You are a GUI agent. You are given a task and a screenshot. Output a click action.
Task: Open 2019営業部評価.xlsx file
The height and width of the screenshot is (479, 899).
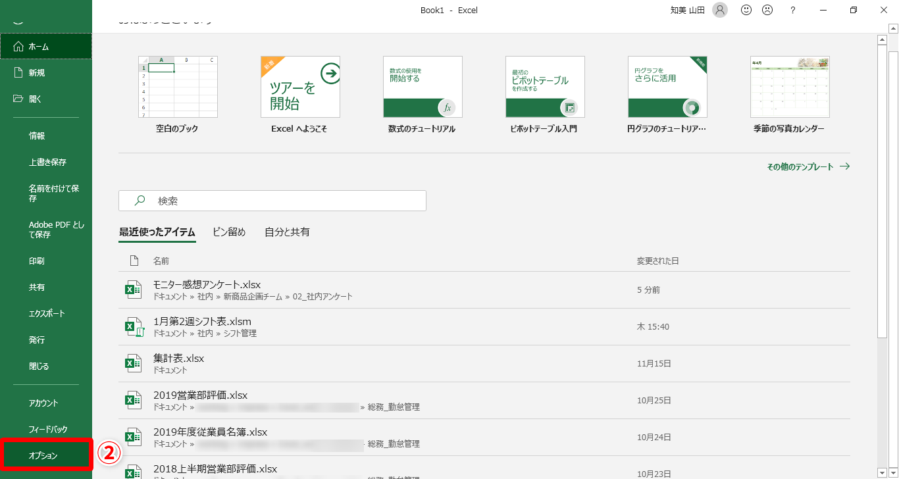point(484,401)
